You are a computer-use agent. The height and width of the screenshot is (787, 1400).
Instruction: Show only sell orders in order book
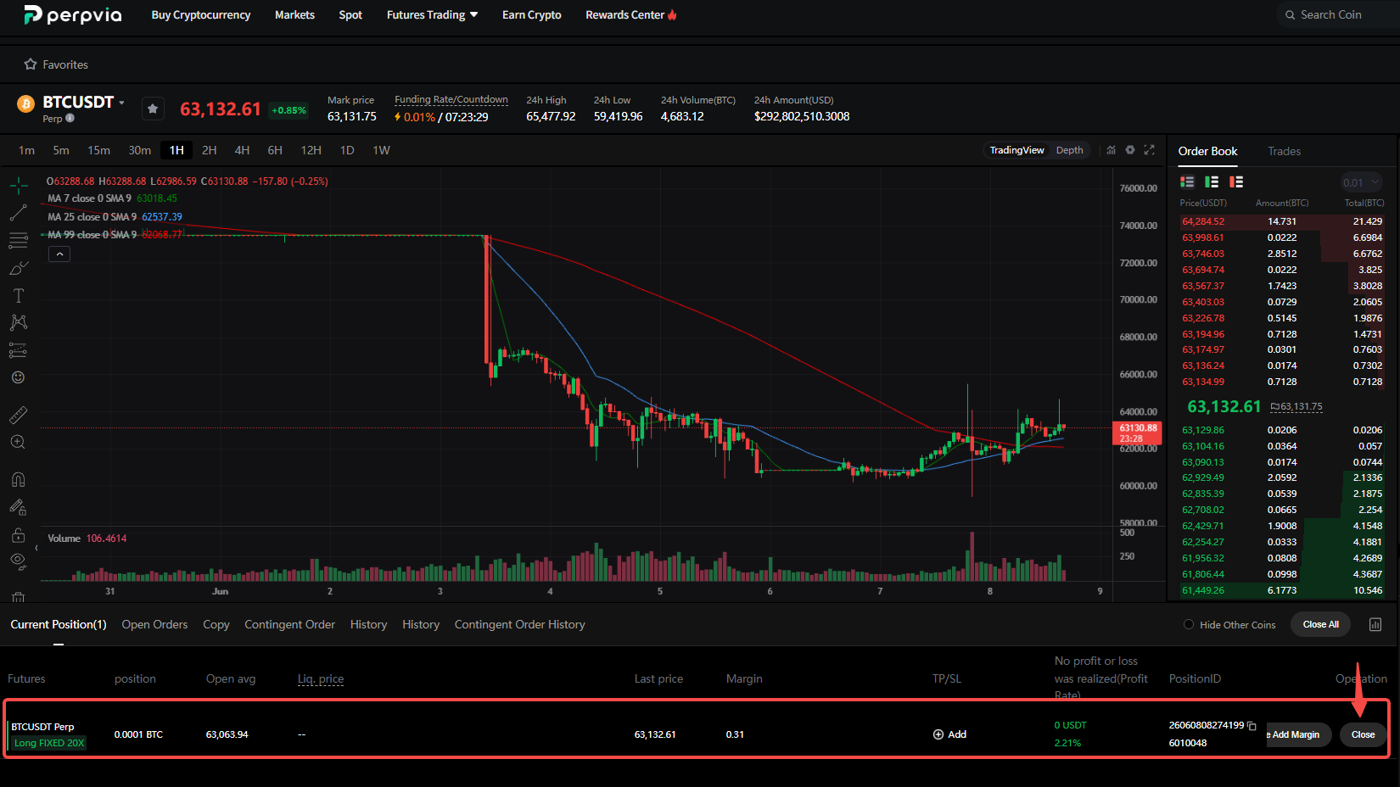[1236, 181]
